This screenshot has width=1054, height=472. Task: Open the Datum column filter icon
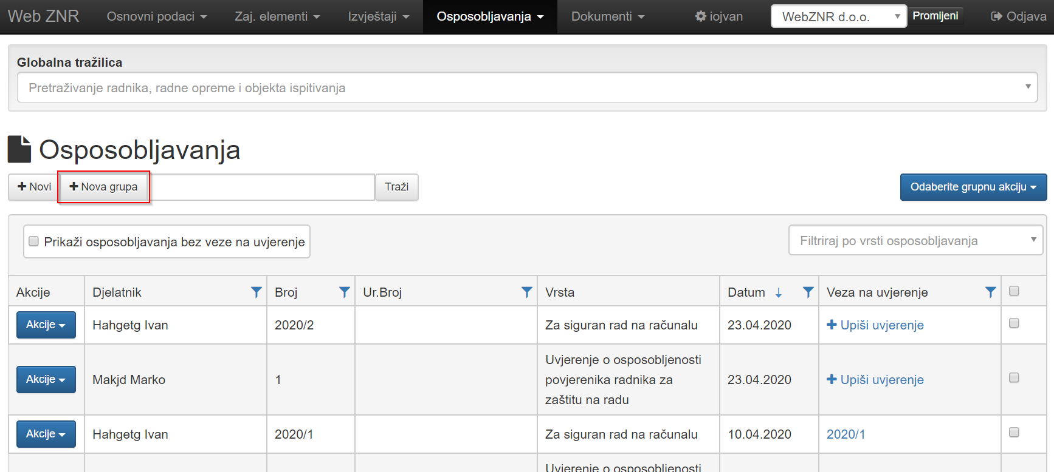(x=808, y=292)
